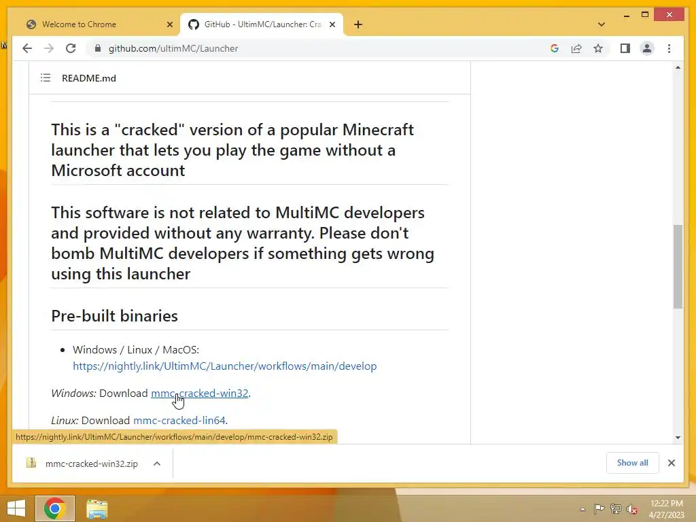696x522 pixels.
Task: Click the README.md file title
Action: pos(89,78)
